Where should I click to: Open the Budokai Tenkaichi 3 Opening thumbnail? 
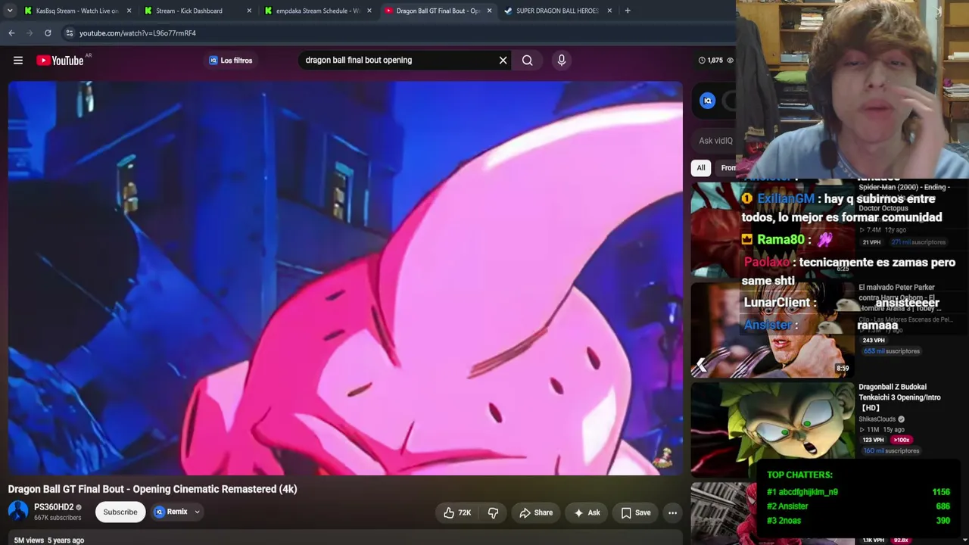pyautogui.click(x=771, y=429)
